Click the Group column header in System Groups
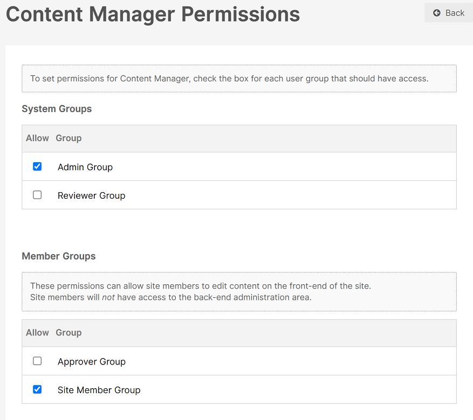The height and width of the screenshot is (420, 473). [x=68, y=138]
